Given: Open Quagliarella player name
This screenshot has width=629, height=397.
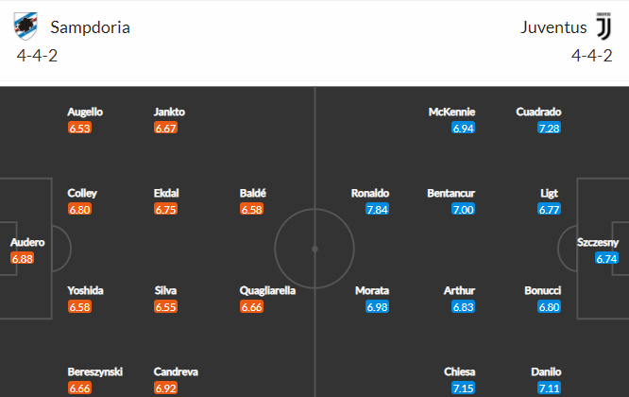Looking at the screenshot, I should click(x=267, y=290).
